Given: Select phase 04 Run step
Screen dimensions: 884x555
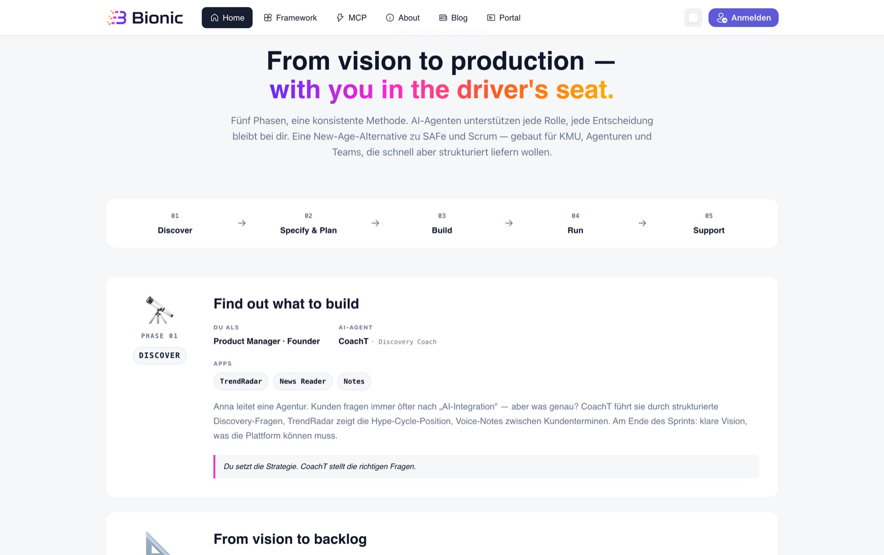Looking at the screenshot, I should (575, 224).
